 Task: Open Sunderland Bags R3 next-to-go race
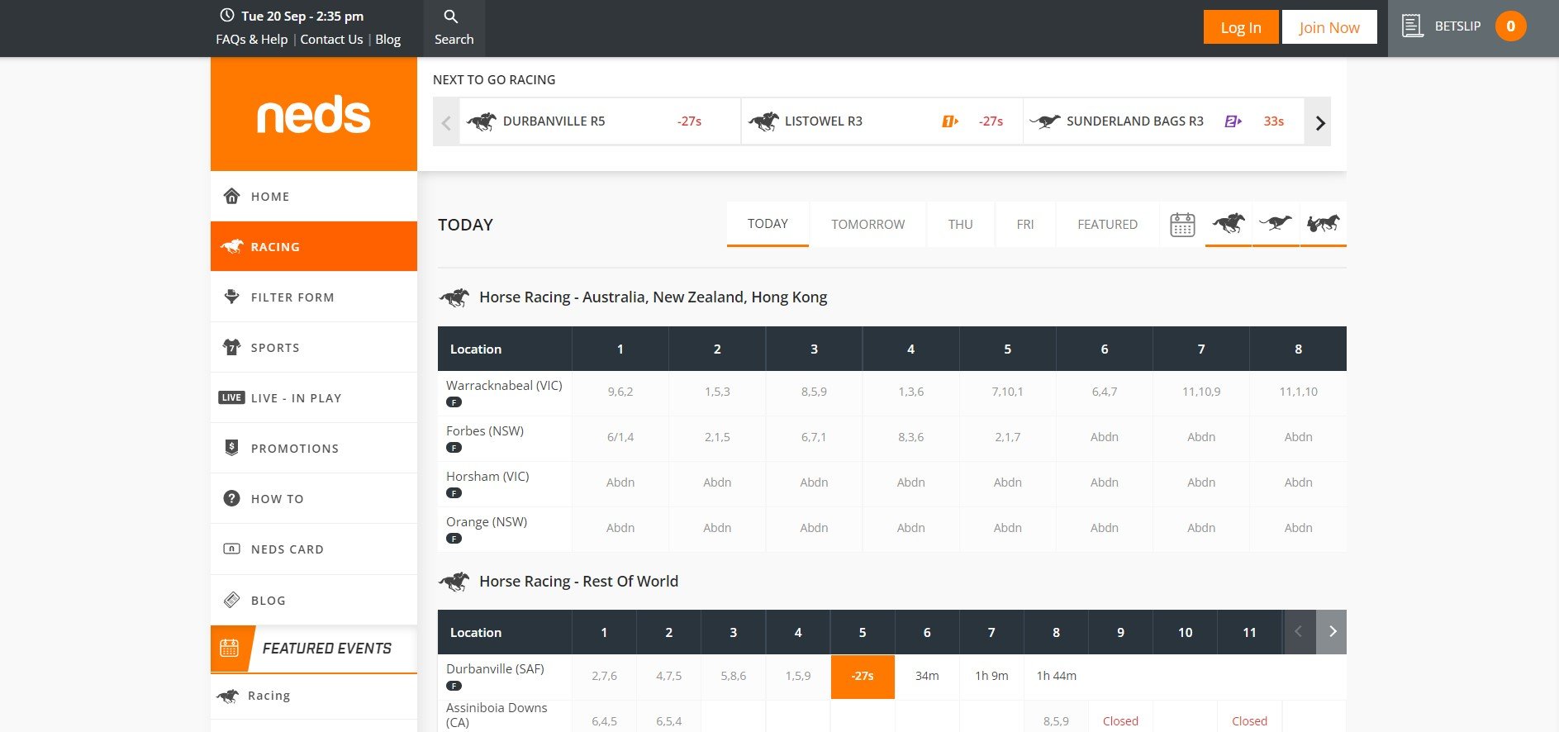click(1164, 121)
